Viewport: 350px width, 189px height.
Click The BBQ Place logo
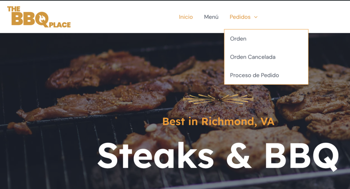39,17
